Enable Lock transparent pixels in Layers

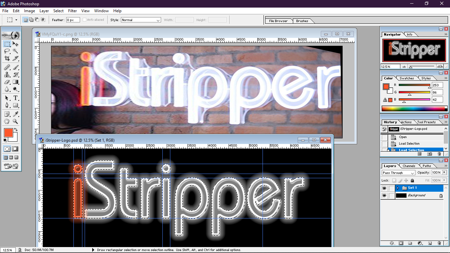click(x=394, y=181)
